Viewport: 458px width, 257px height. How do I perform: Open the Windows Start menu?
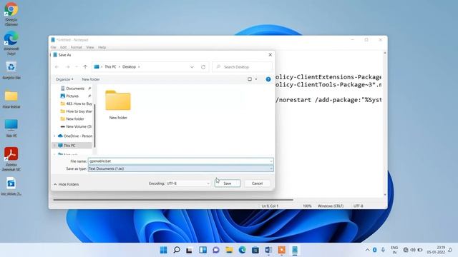tap(164, 250)
